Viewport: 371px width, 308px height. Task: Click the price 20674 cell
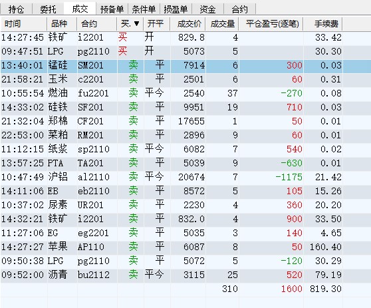point(191,177)
